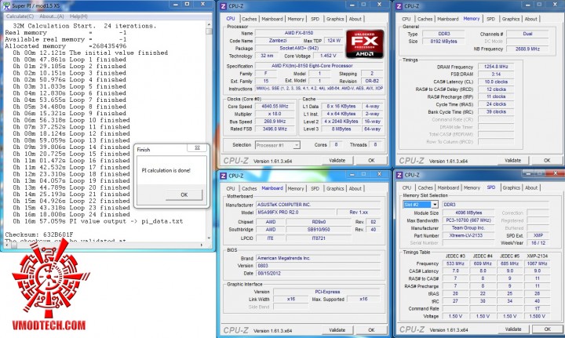
Task: Click Super PI horizontal scrollbar right arrow
Action: 202,245
